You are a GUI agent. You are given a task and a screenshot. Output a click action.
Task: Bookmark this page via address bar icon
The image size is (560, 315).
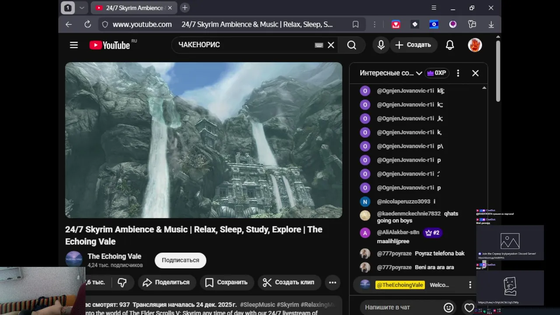(x=356, y=24)
